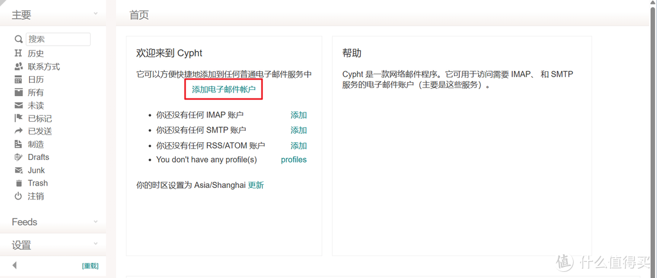
Task: Click the 更新 timezone link
Action: click(x=256, y=185)
